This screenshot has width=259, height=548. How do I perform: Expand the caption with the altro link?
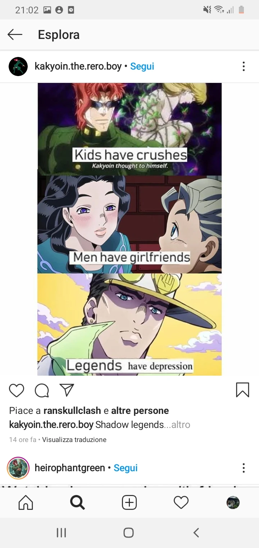tap(181, 425)
